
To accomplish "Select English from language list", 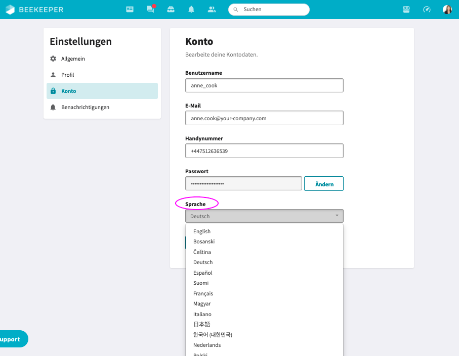I will coord(202,231).
